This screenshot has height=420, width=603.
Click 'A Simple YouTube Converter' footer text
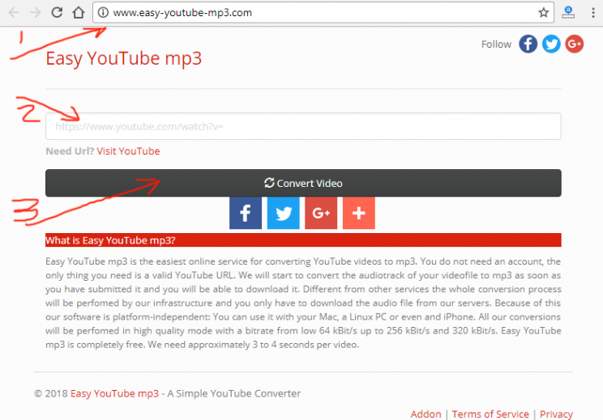tap(233, 393)
